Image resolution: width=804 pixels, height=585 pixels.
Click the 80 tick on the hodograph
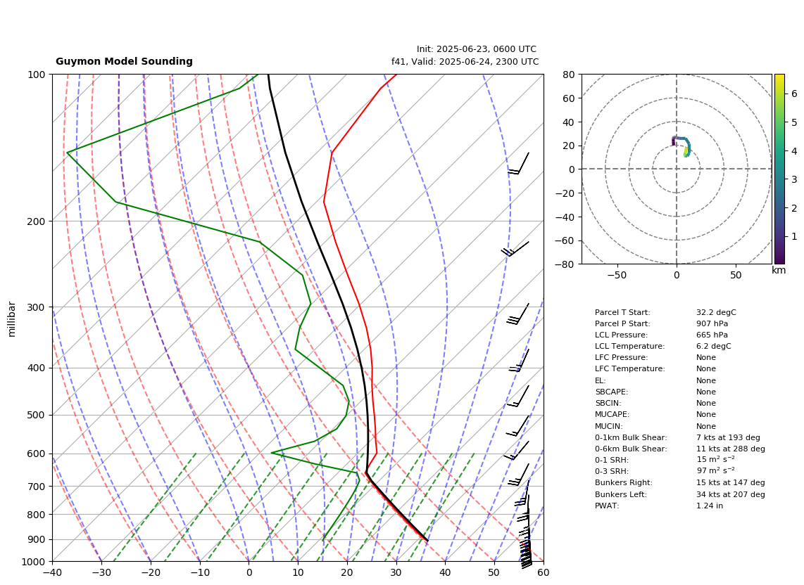pos(569,75)
